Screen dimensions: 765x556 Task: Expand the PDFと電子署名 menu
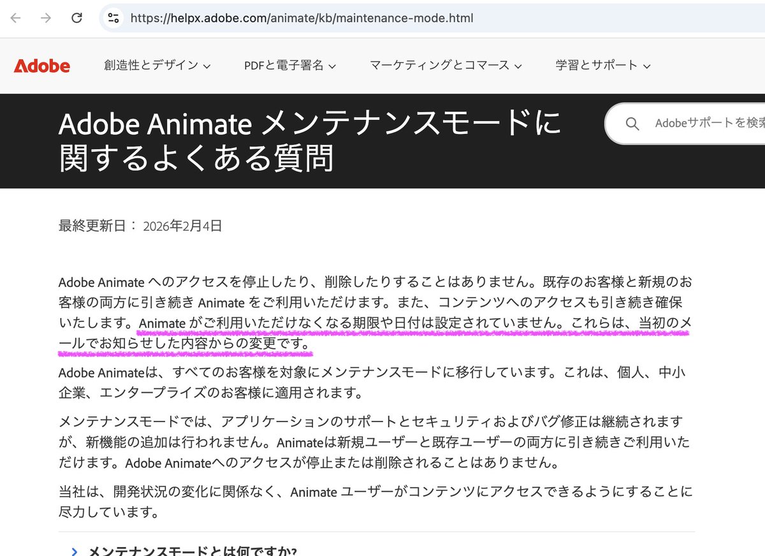pyautogui.click(x=290, y=65)
